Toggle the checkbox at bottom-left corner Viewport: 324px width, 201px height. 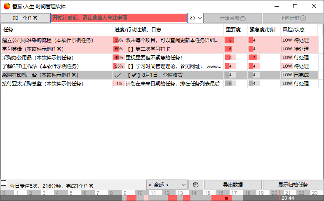pyautogui.click(x=4, y=183)
